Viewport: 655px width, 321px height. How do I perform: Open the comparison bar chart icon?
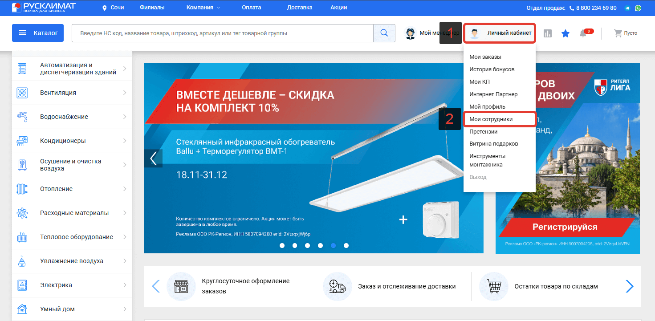(x=548, y=33)
